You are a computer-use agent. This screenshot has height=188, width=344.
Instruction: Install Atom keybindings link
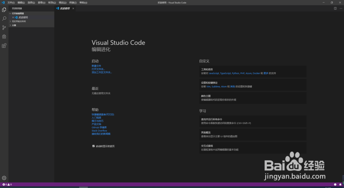pos(224,86)
